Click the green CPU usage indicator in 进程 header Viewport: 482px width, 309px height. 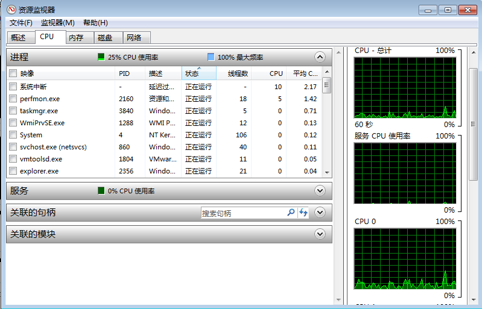pyautogui.click(x=101, y=57)
